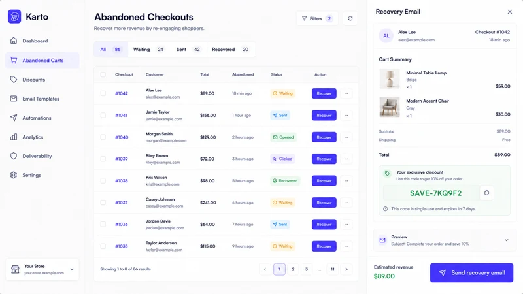Open Analytics bar chart icon
Viewport: 523px width, 294px height.
tap(14, 137)
